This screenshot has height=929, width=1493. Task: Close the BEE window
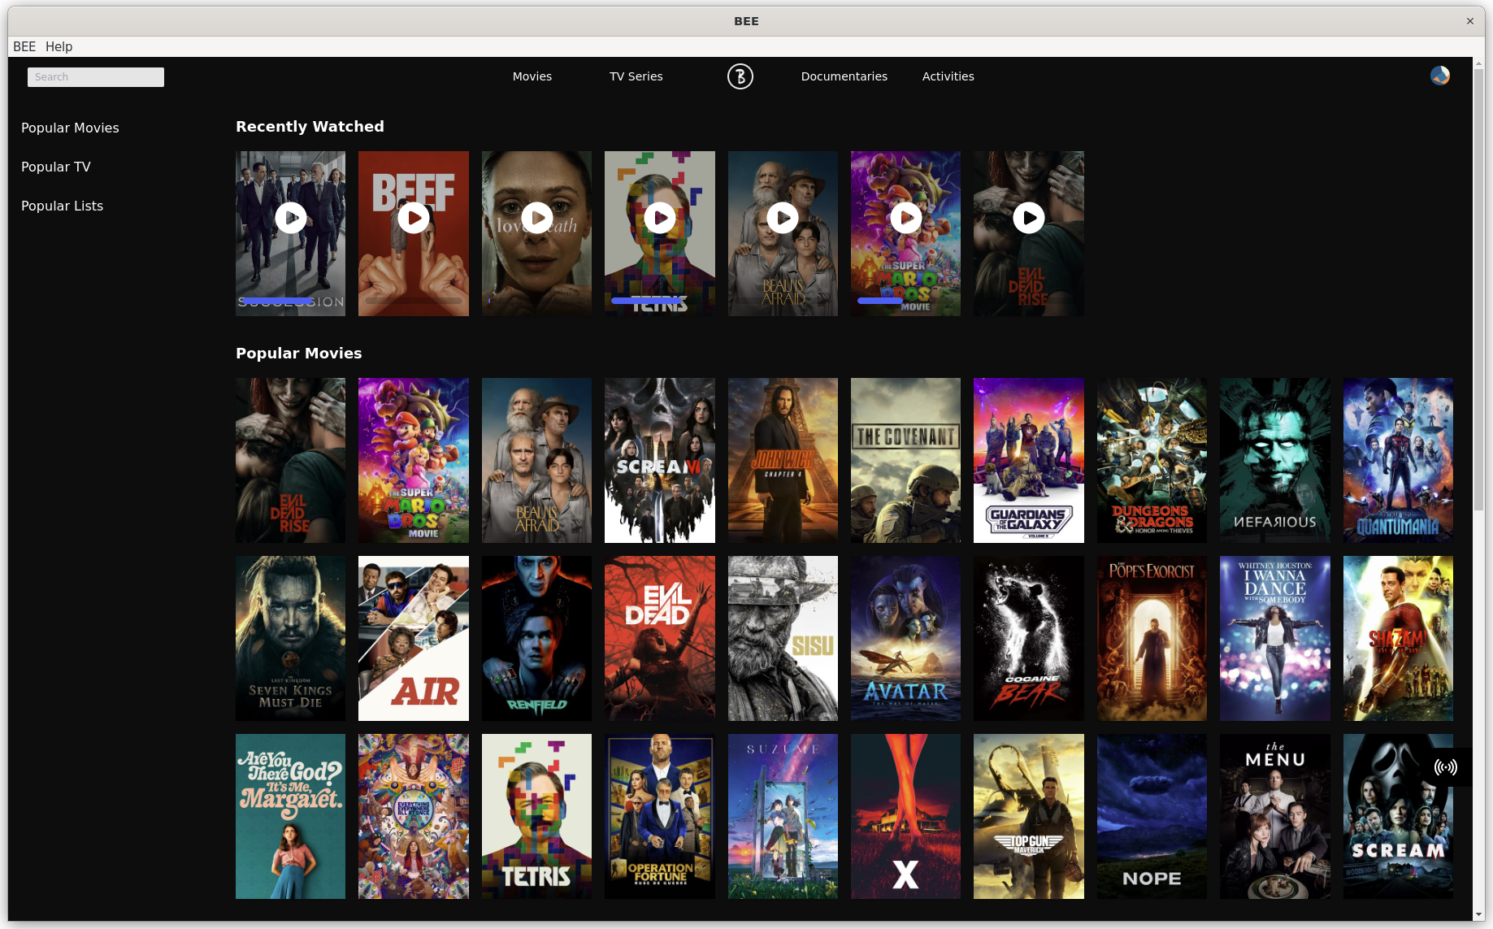(1469, 21)
